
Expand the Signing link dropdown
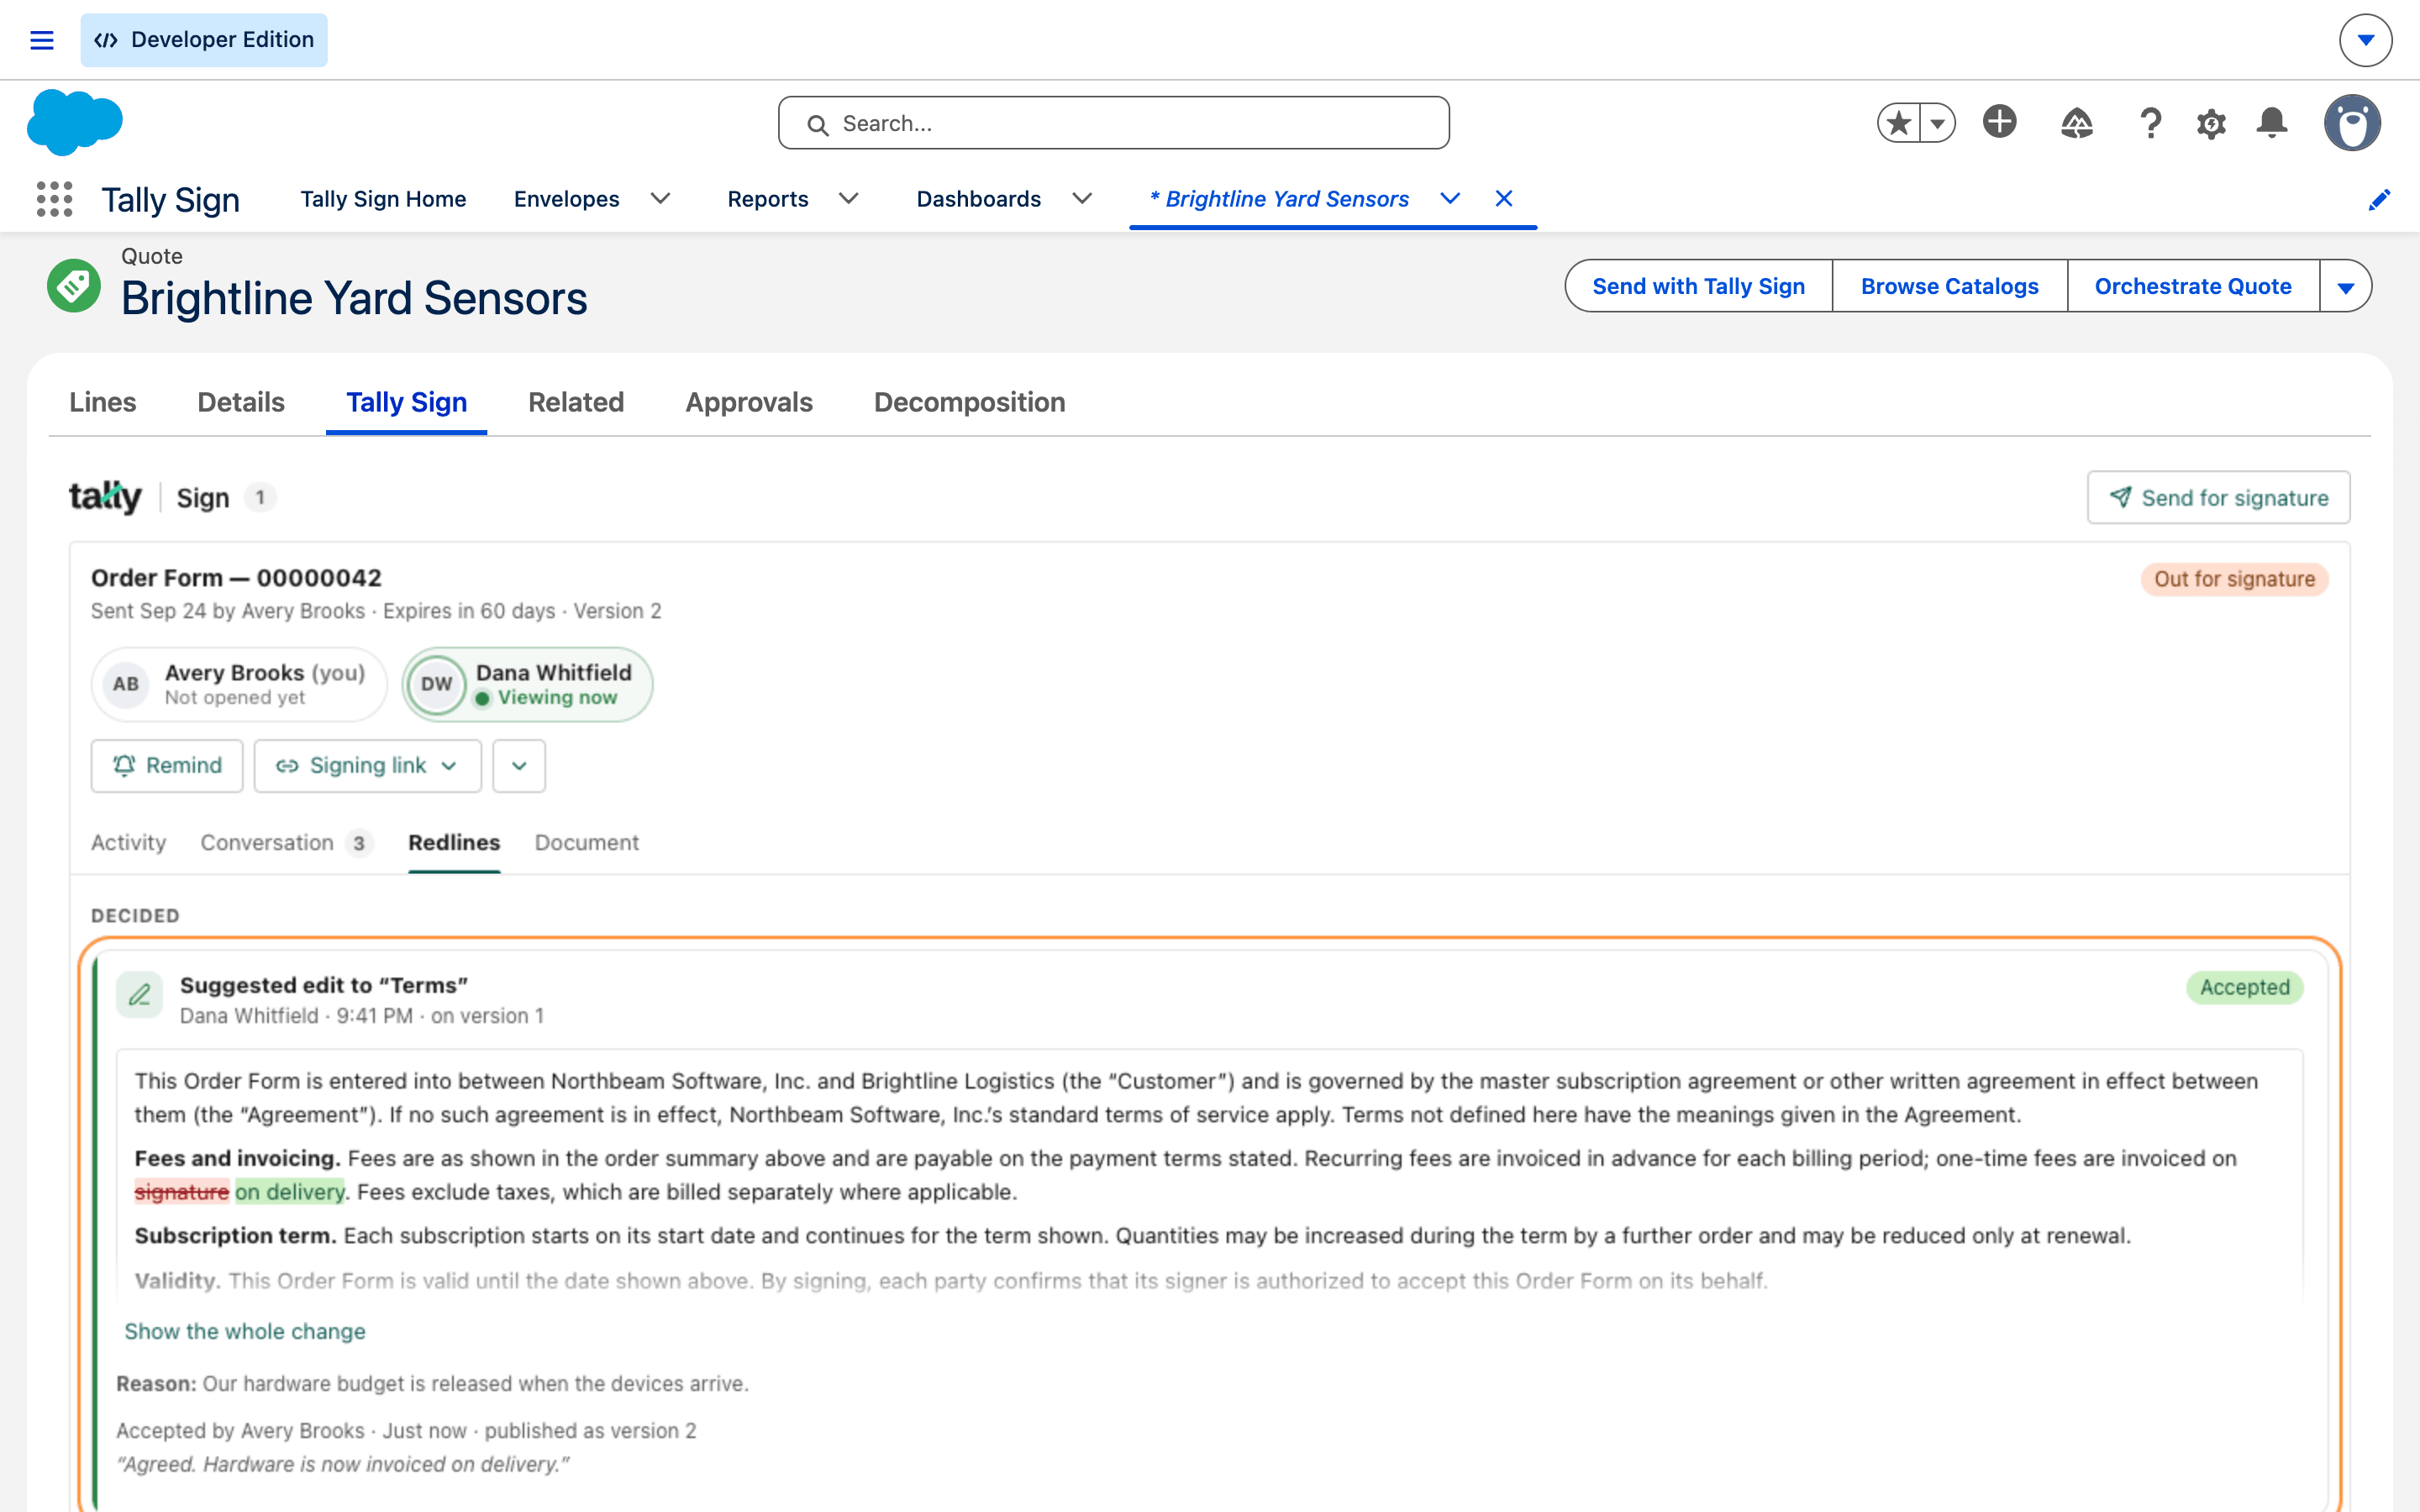coord(367,766)
